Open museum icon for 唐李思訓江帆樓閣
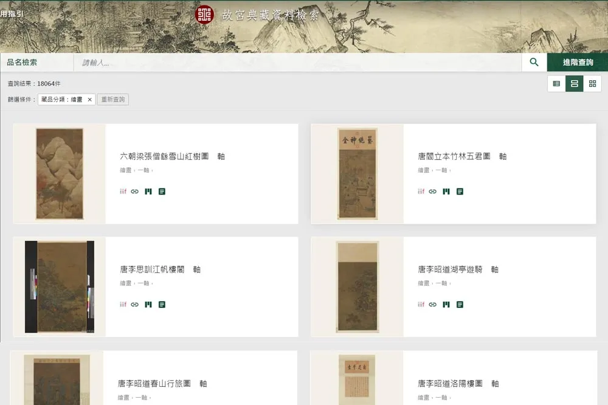Image resolution: width=608 pixels, height=405 pixels. tap(148, 305)
